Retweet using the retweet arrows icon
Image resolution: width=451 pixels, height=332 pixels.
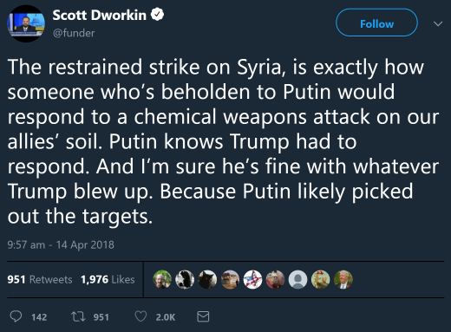(78, 316)
